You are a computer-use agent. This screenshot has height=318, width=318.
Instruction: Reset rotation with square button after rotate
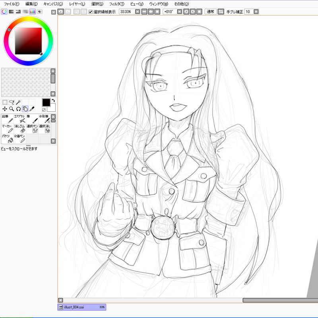(200, 12)
